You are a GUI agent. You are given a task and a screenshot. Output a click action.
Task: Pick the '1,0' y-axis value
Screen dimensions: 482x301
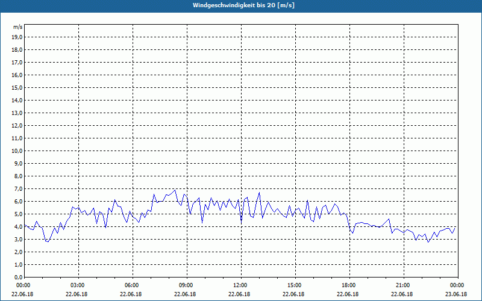[x=18, y=264]
